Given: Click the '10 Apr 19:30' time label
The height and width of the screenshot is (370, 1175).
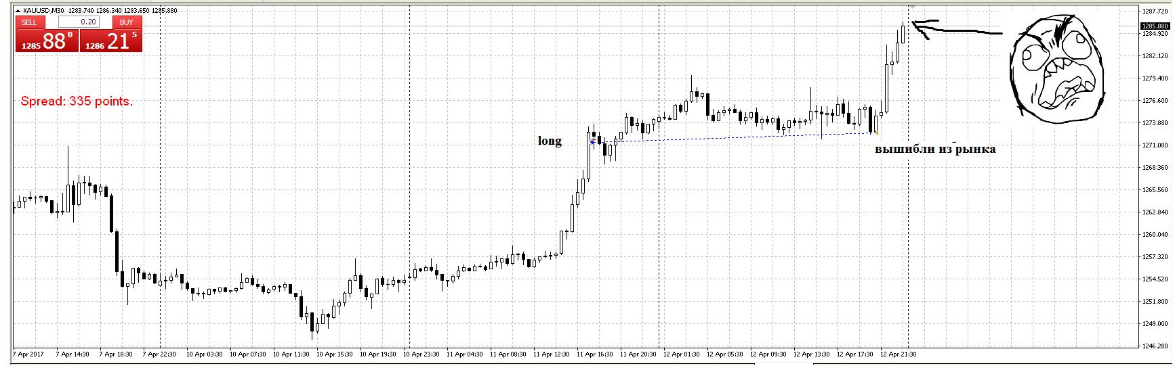Looking at the screenshot, I should coord(377,354).
